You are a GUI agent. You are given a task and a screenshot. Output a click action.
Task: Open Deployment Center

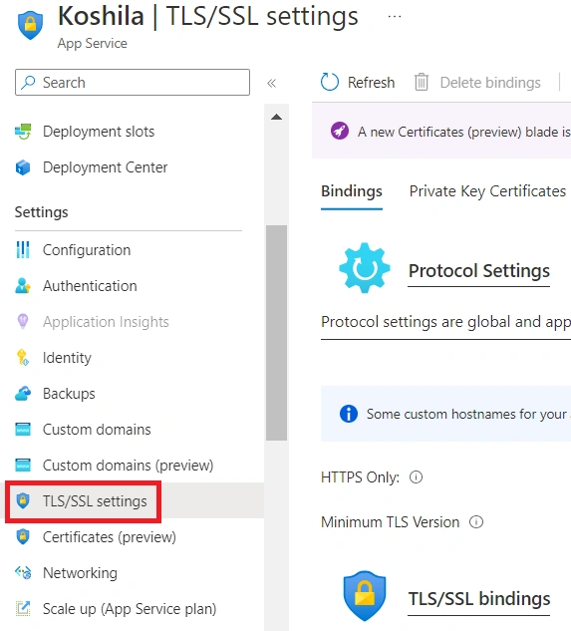coord(105,167)
